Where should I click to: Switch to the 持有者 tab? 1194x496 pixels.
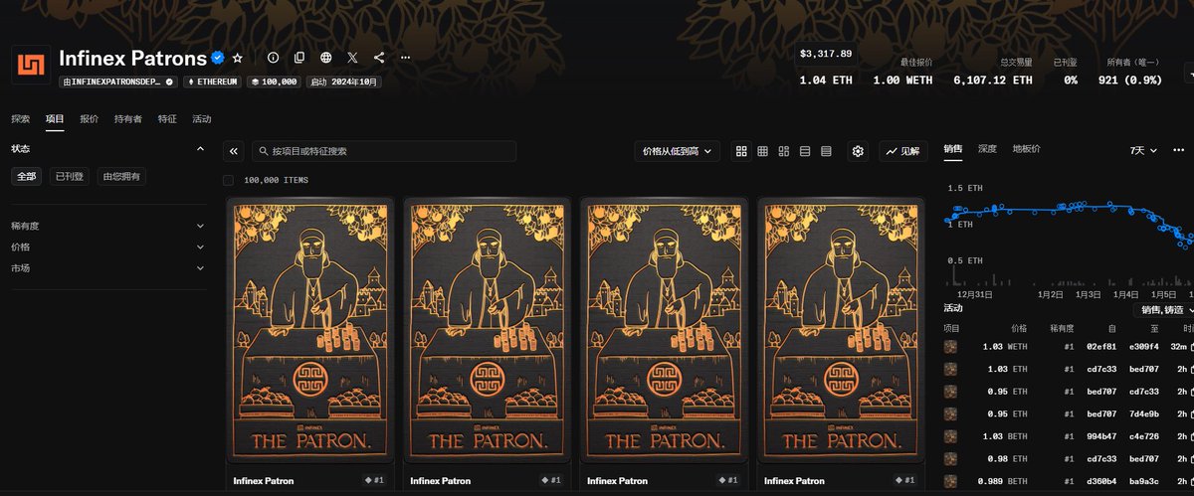(128, 119)
